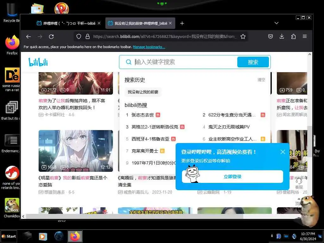This screenshot has width=324, height=243.
Task: Close the 干杯~-bilibili tab
Action: (99, 23)
